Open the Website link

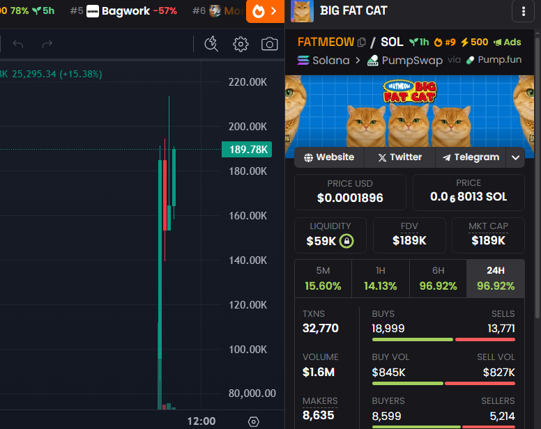[329, 157]
